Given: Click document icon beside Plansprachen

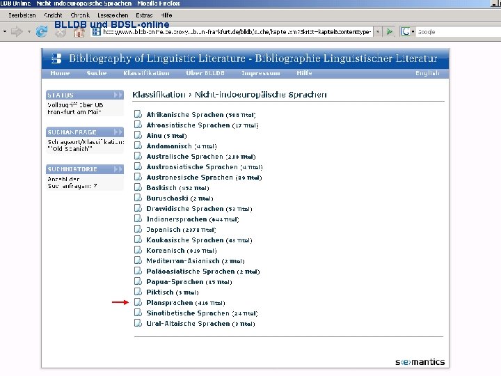Looking at the screenshot, I should click(138, 302).
